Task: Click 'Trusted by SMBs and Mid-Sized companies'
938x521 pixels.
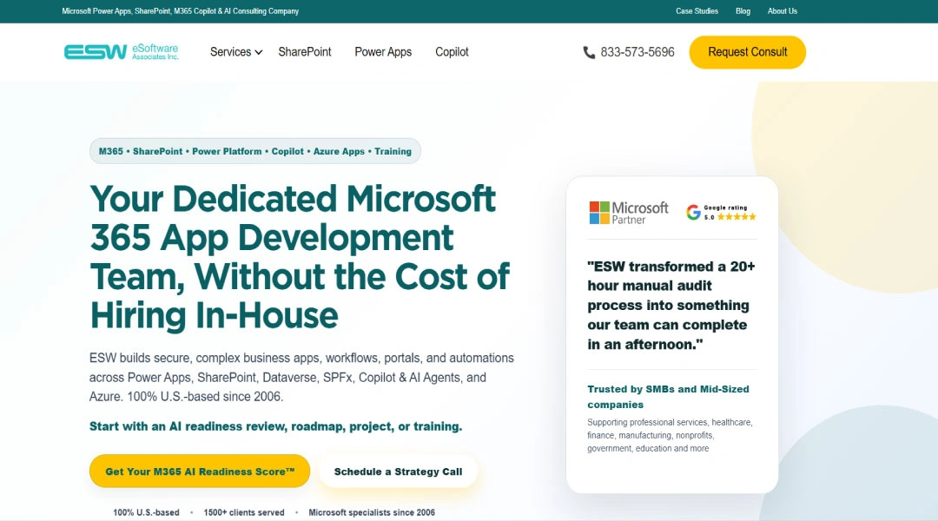Action: pyautogui.click(x=668, y=397)
